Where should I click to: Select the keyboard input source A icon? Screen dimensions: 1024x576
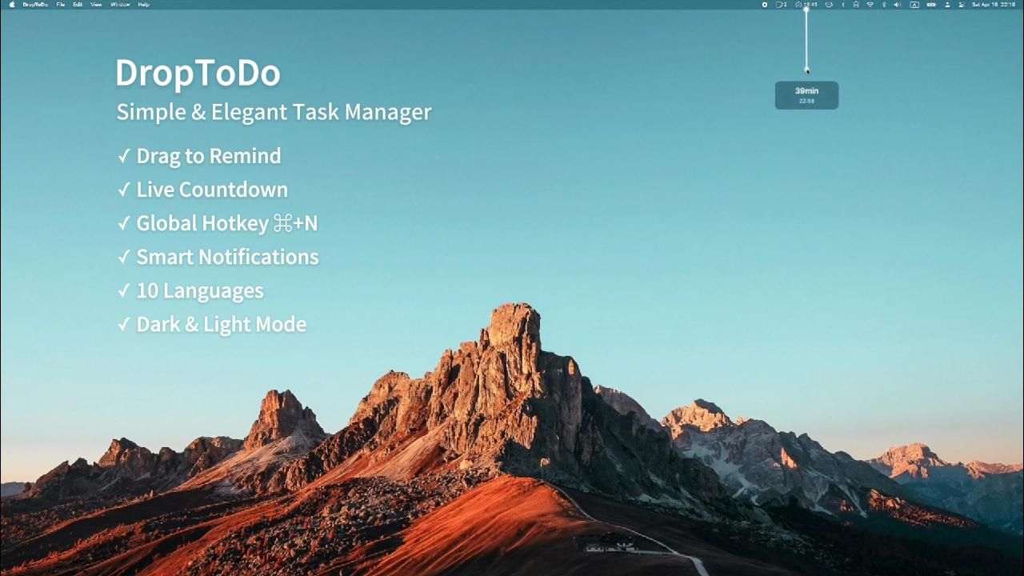(x=914, y=4)
